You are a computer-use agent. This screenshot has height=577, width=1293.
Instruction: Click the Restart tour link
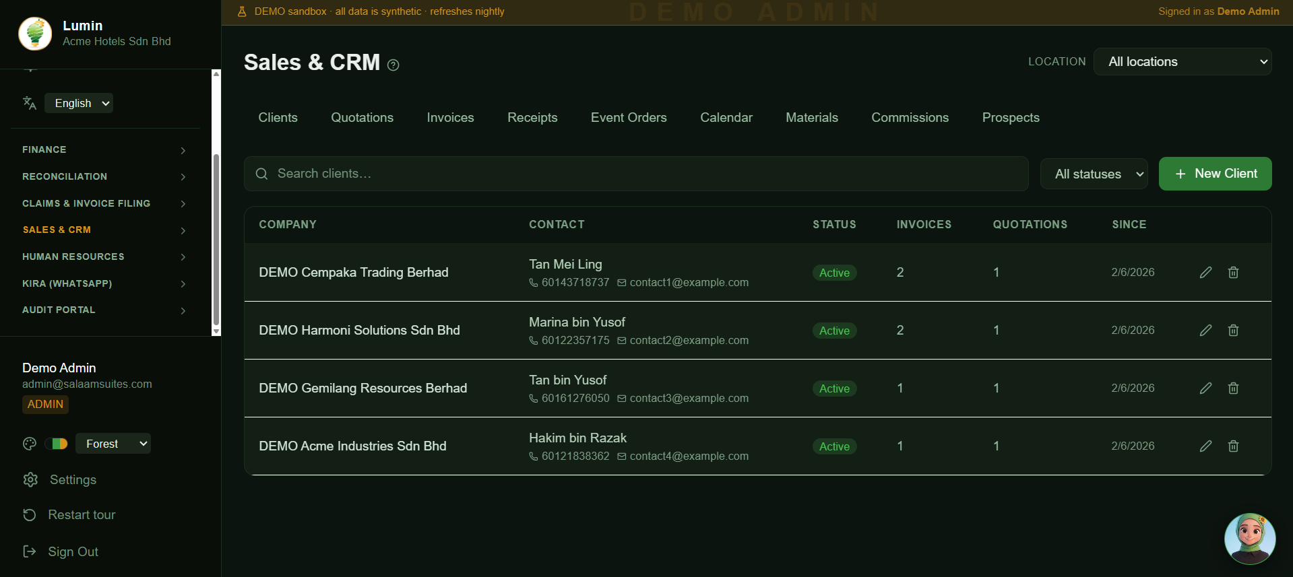click(x=82, y=514)
